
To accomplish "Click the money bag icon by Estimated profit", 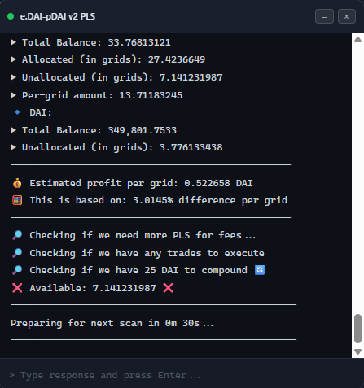I will pos(17,183).
